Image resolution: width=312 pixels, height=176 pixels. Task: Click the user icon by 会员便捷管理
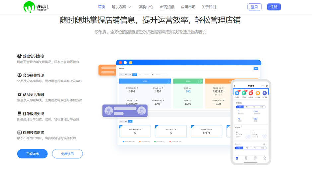pyautogui.click(x=19, y=75)
